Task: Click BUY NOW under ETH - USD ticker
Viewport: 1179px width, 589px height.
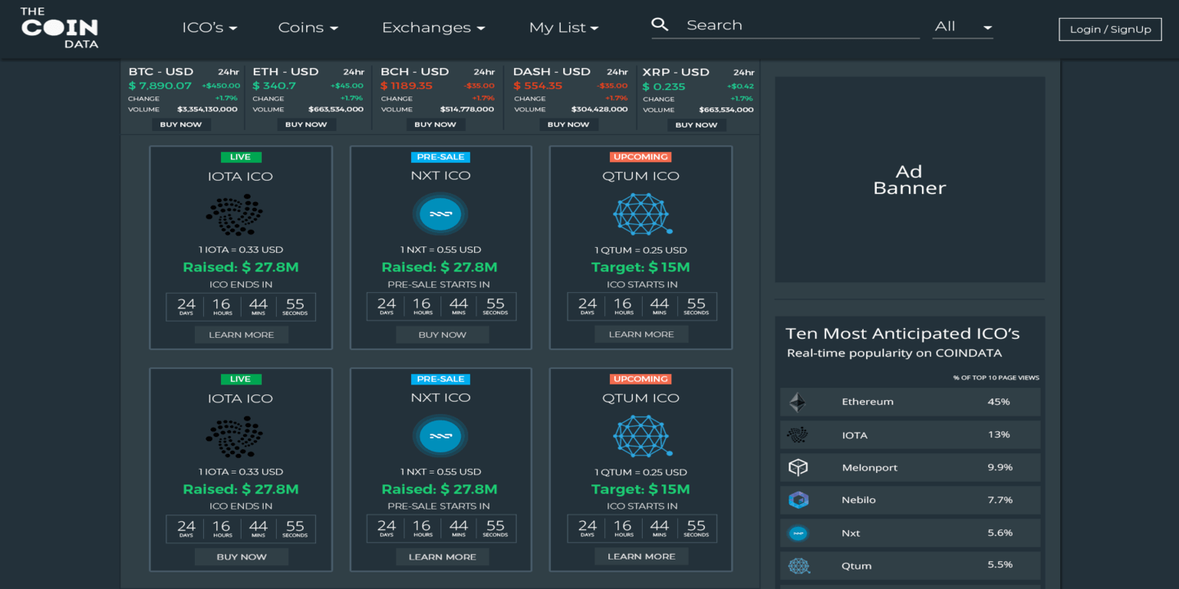Action: 306,124
